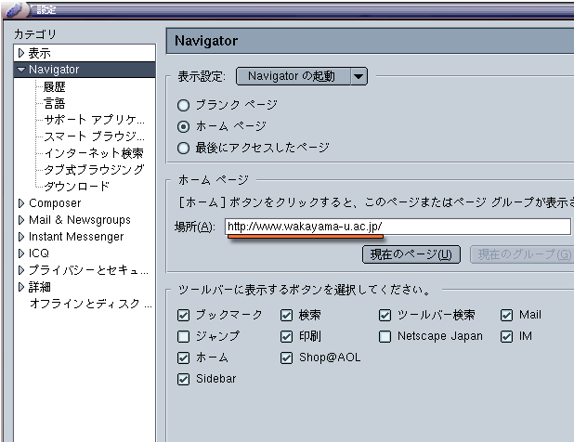Viewport: 574px width, 442px height.
Task: Uncheck the IM checkbox
Action: 506,336
